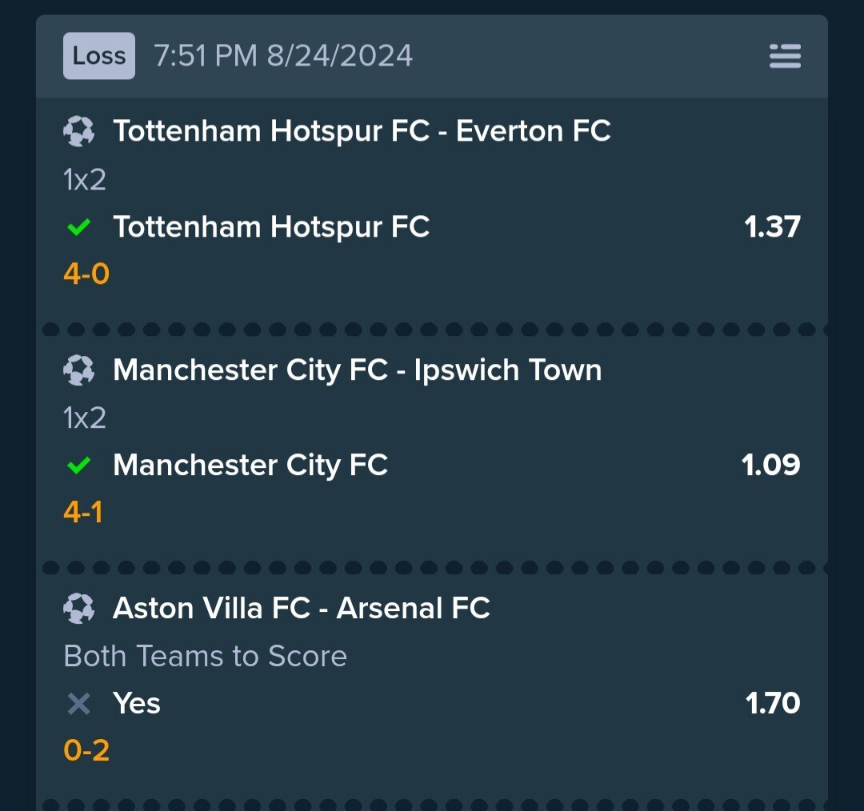Screen dimensions: 864x811
Task: Click green checkmark next to Tottenham Hotspur FC
Action: [x=78, y=227]
